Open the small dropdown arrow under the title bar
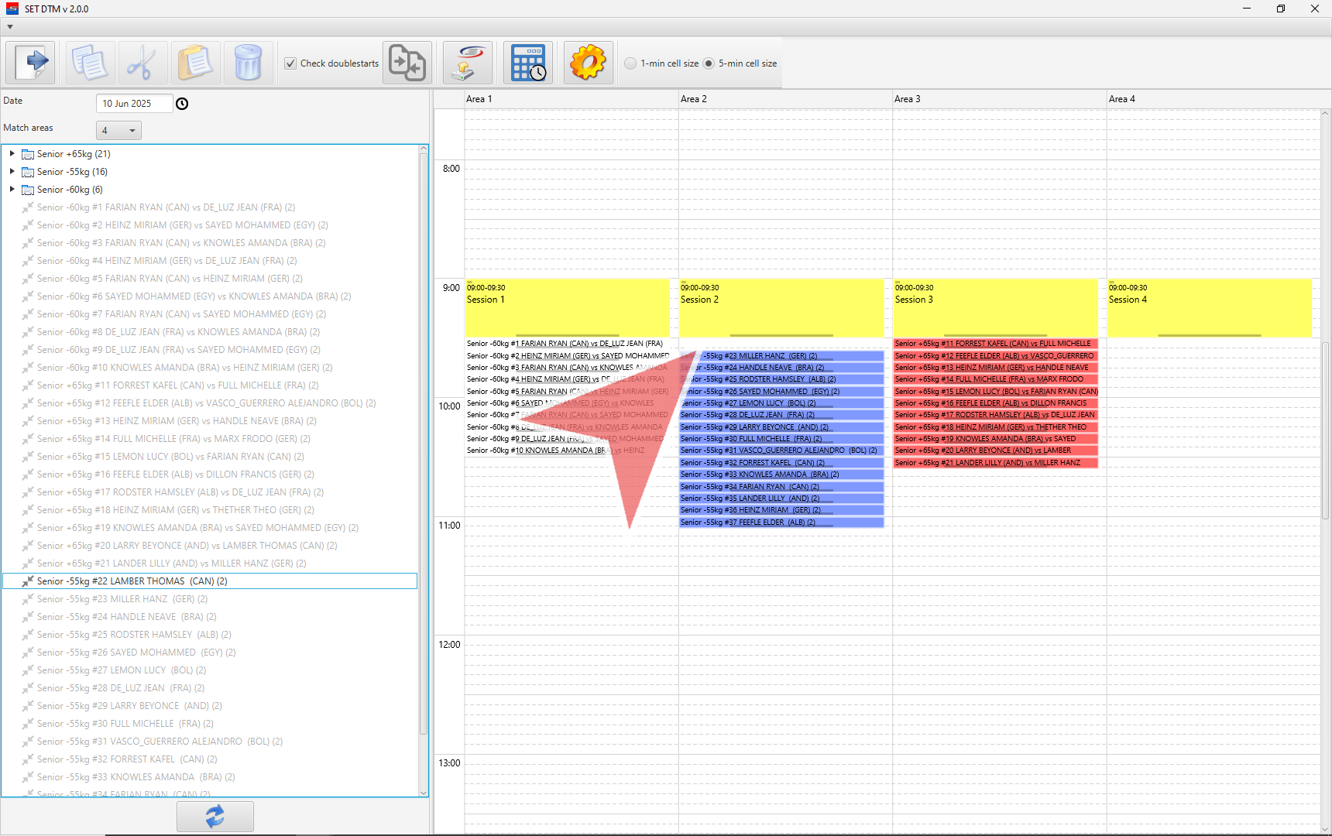The width and height of the screenshot is (1332, 836). click(10, 27)
